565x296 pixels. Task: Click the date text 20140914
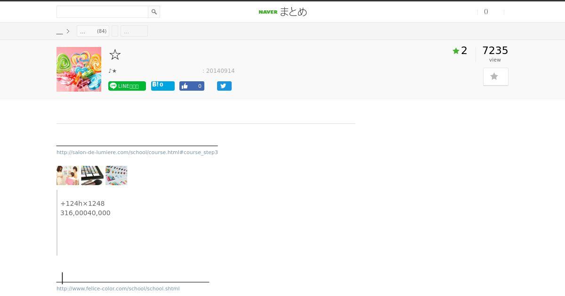220,71
